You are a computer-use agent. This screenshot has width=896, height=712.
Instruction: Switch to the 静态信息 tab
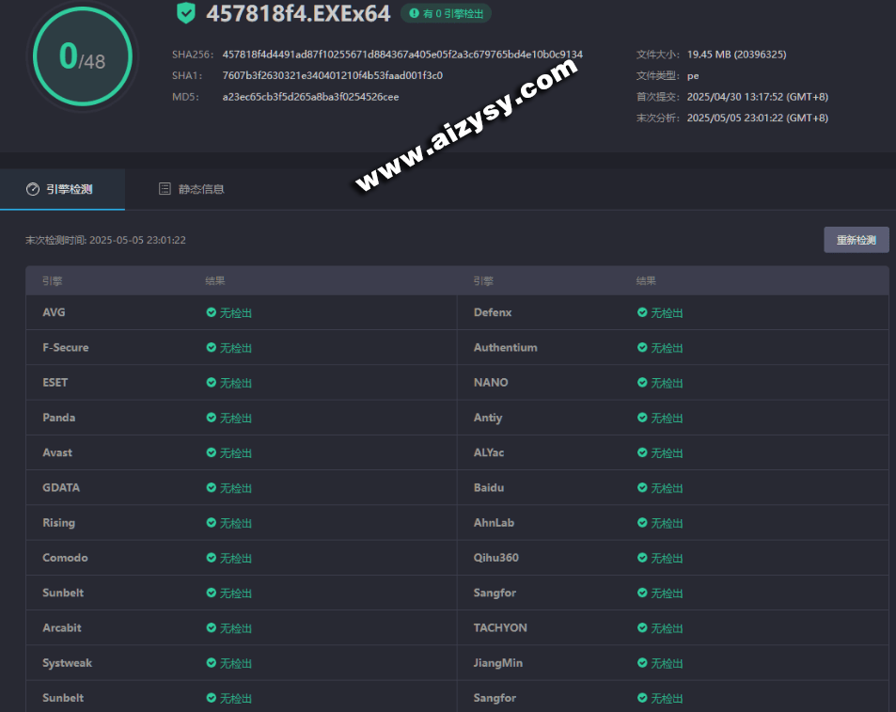[192, 189]
